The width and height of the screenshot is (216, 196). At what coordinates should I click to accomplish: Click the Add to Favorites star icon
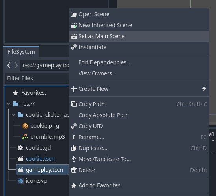[74, 185]
